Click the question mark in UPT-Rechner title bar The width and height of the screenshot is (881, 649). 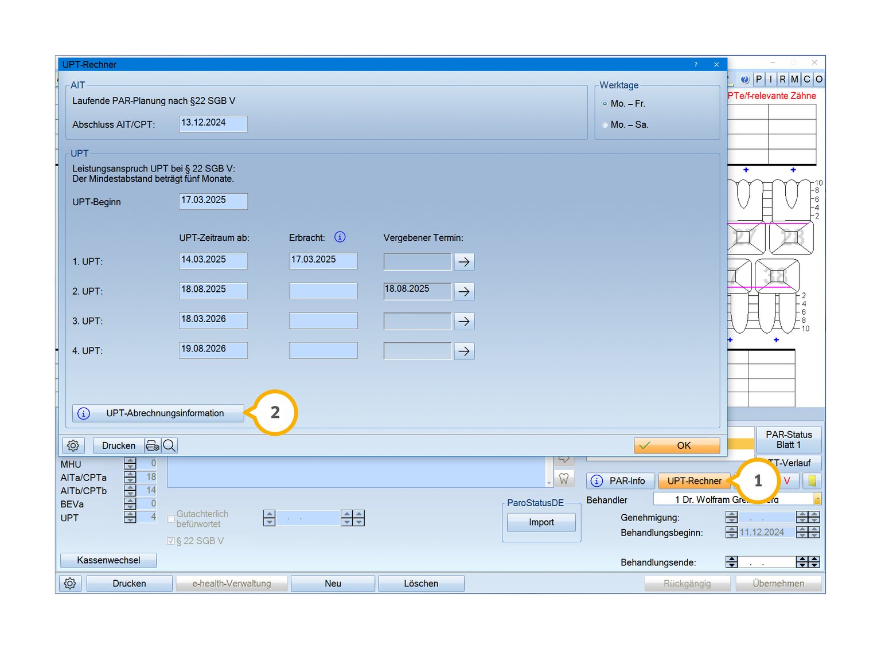(x=696, y=65)
